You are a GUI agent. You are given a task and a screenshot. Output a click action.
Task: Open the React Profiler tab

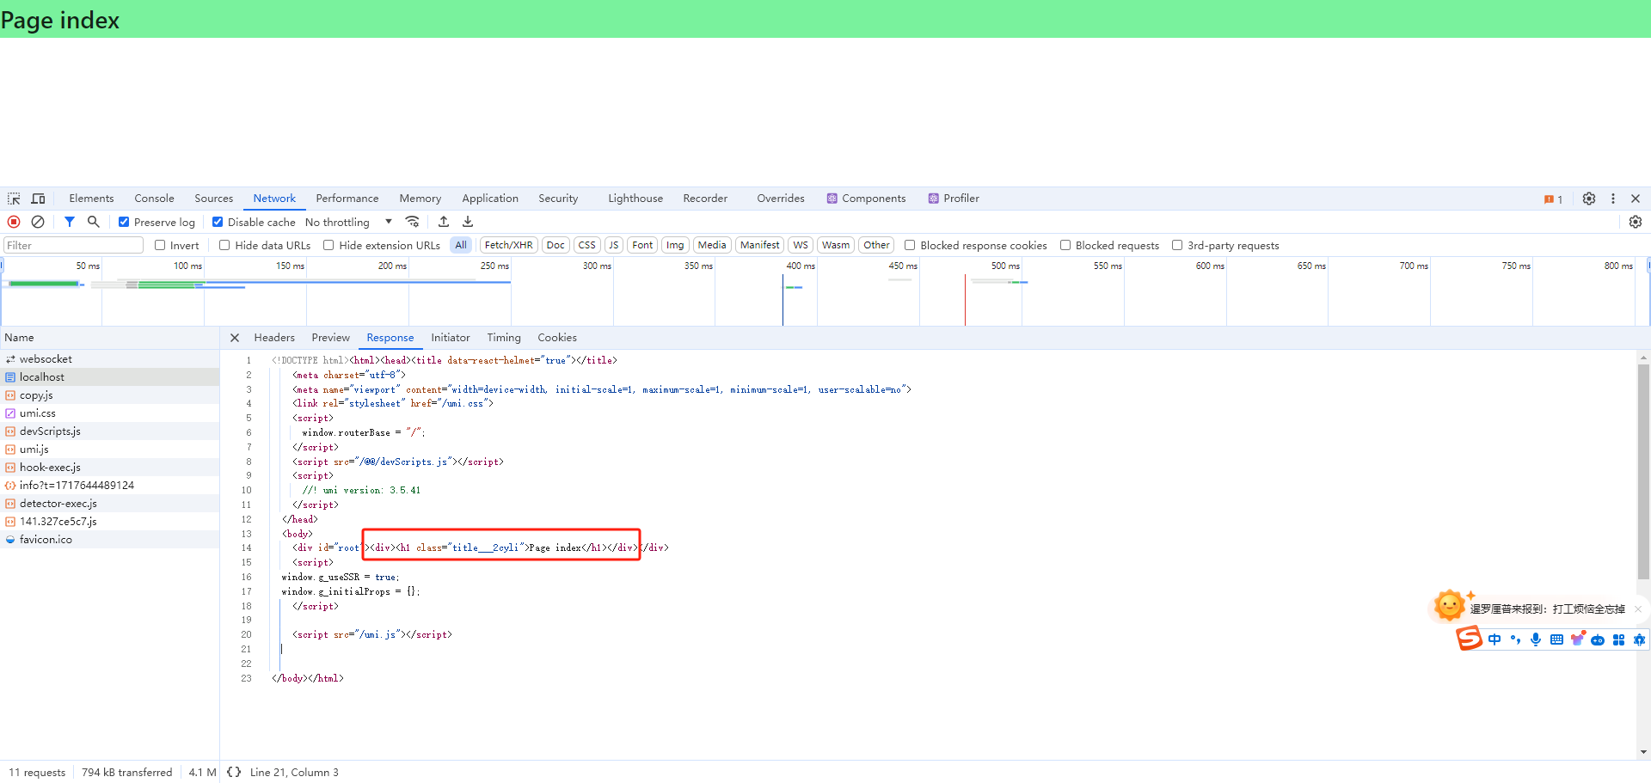click(x=954, y=199)
